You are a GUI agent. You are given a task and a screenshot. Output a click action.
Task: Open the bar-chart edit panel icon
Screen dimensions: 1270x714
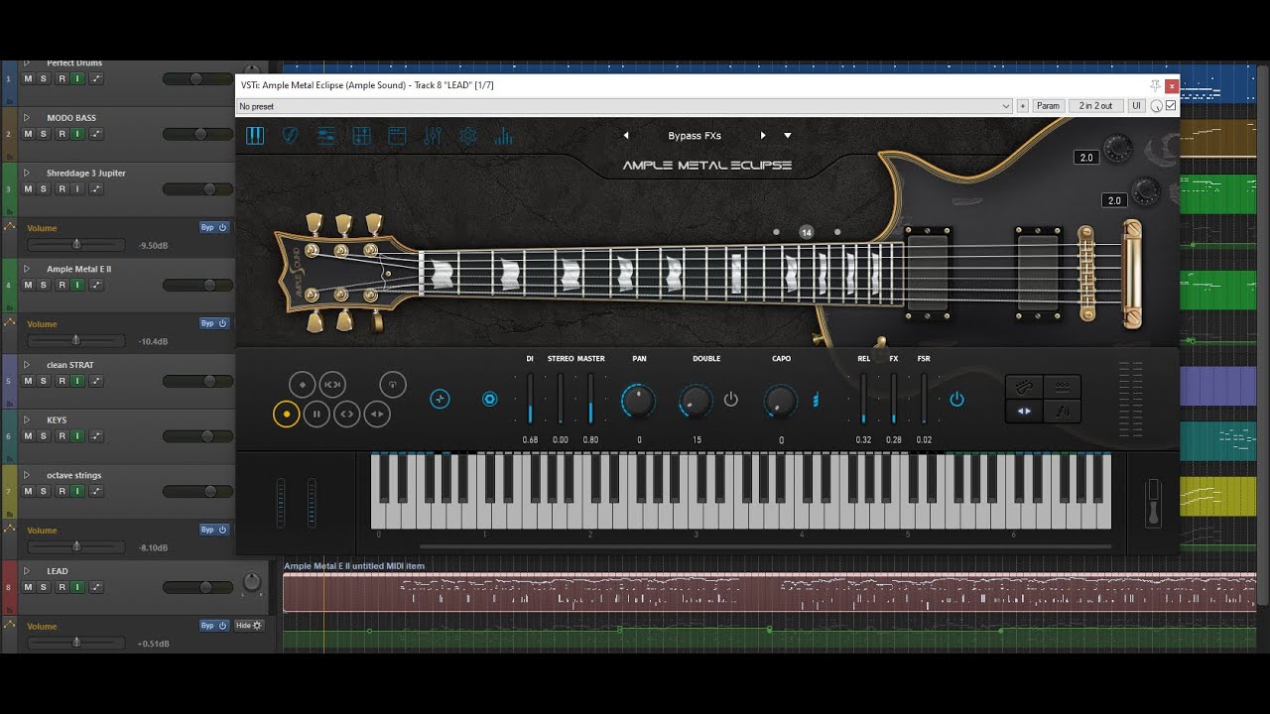coord(504,137)
